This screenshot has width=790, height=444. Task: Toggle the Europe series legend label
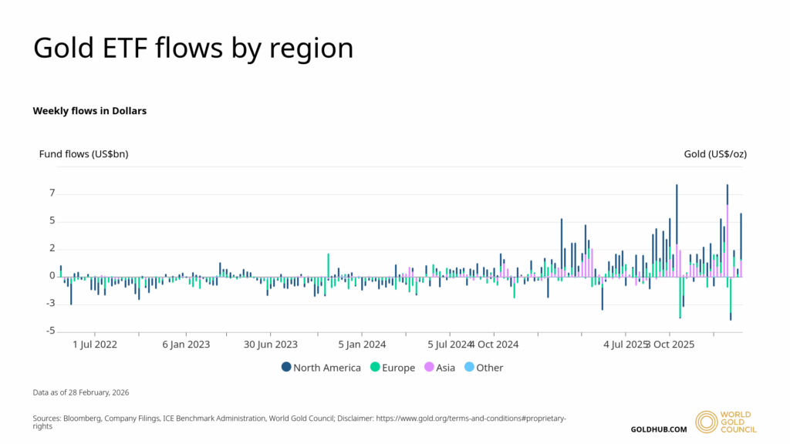click(x=399, y=368)
